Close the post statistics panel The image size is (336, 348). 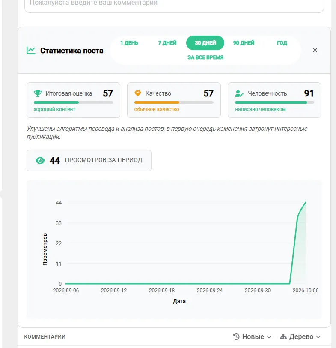[x=315, y=51]
